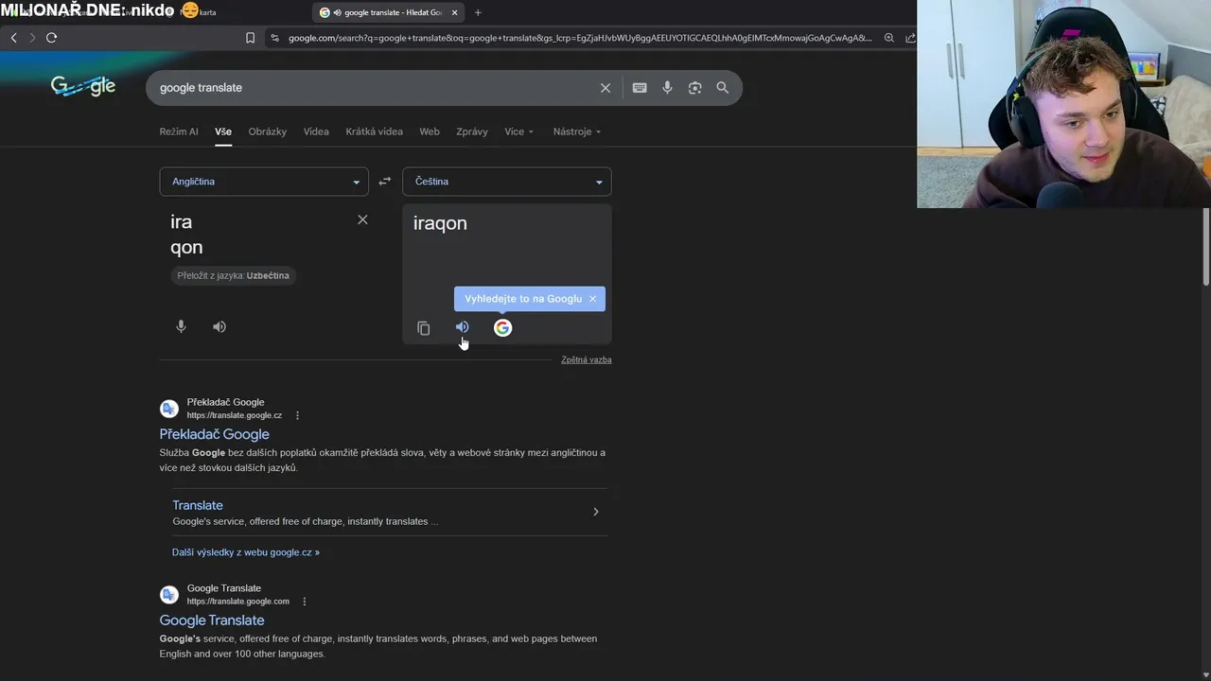1211x681 pixels.
Task: Submit search with magnifier icon
Action: 723,88
